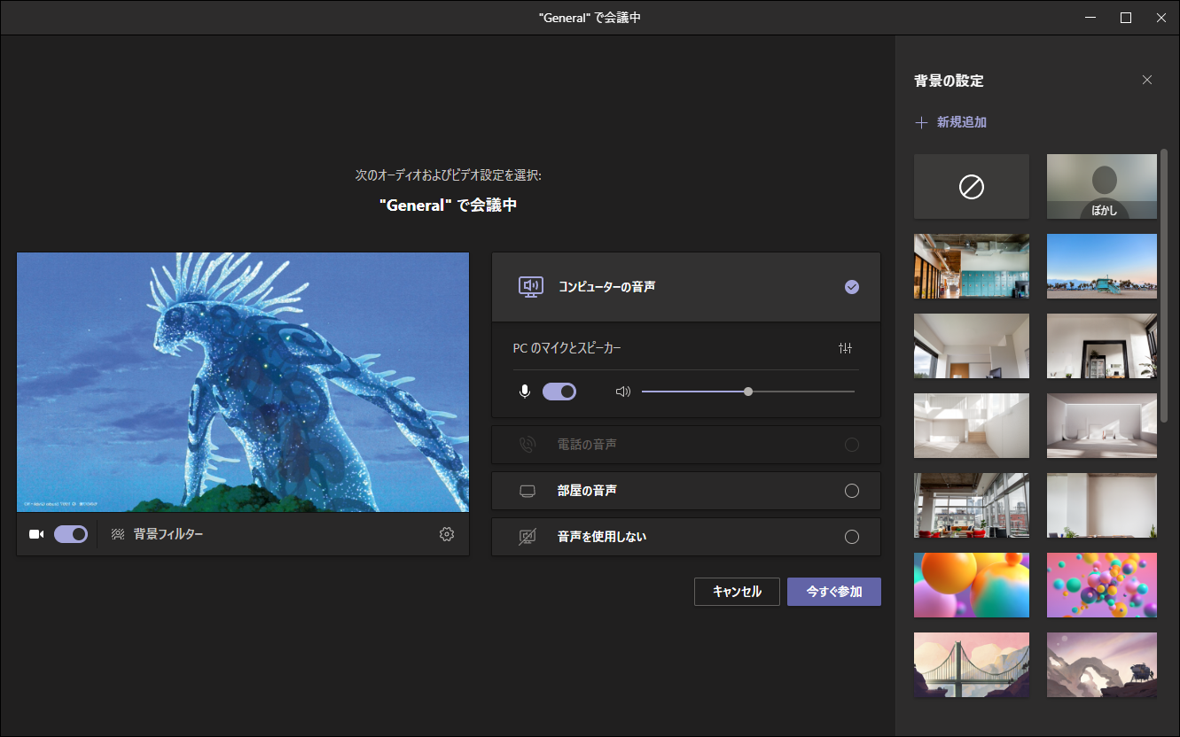Viewport: 1180px width, 737px height.
Task: Choose the suspension bridge illustration background
Action: tap(972, 665)
